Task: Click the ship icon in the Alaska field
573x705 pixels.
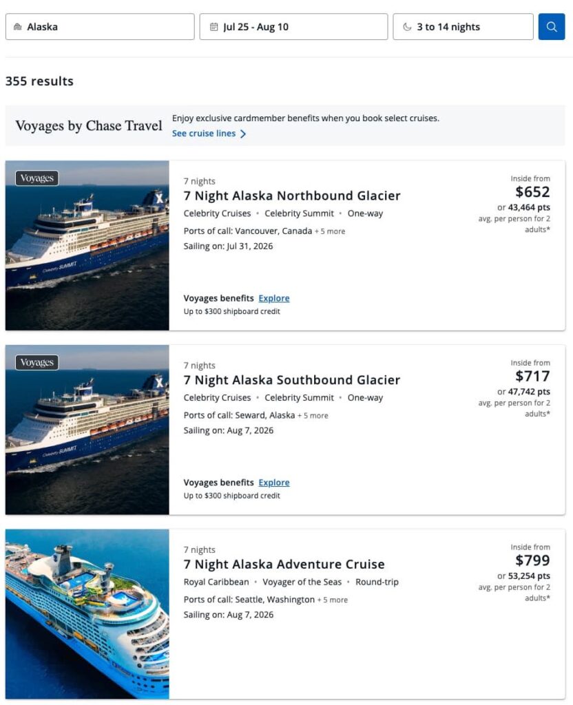Action: [x=18, y=26]
